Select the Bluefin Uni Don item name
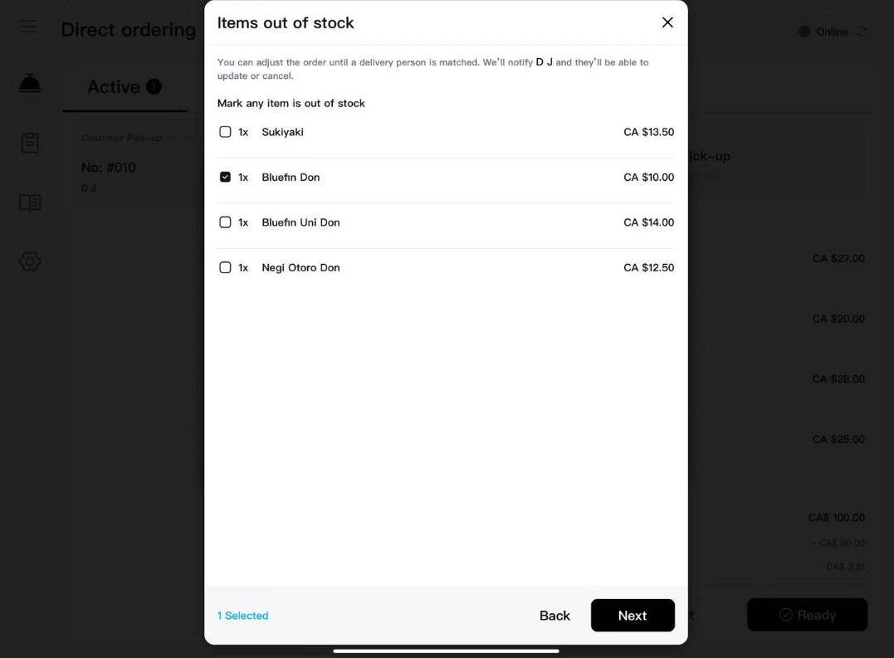 (300, 222)
